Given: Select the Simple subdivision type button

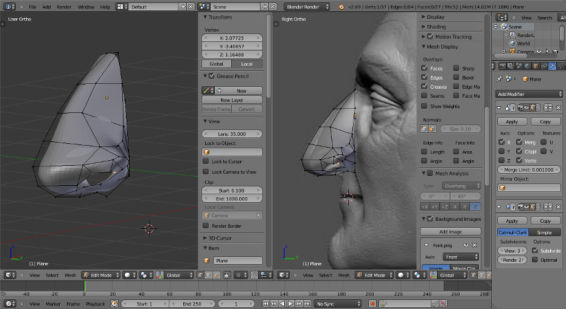Looking at the screenshot, I should pyautogui.click(x=544, y=233).
